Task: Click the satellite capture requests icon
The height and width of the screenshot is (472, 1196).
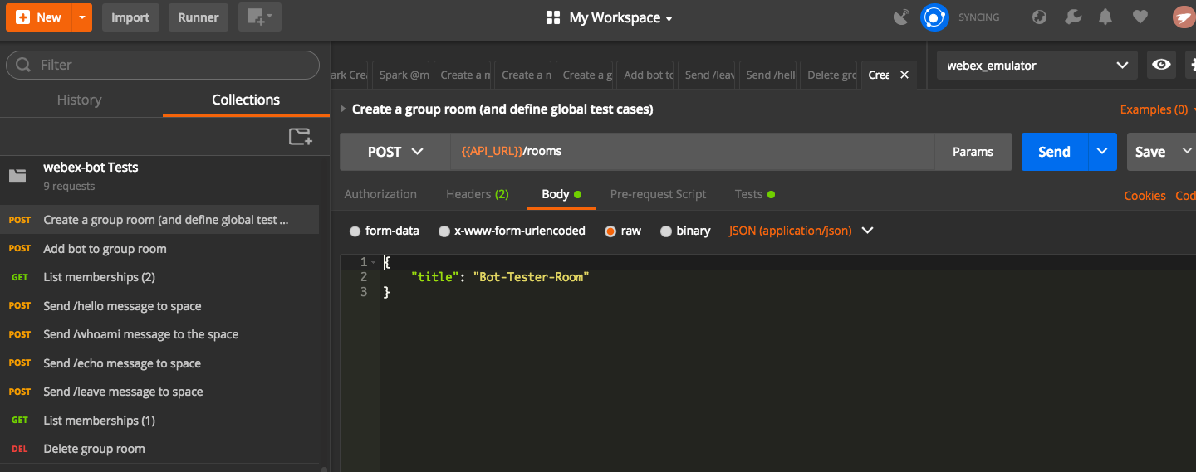Action: [901, 17]
